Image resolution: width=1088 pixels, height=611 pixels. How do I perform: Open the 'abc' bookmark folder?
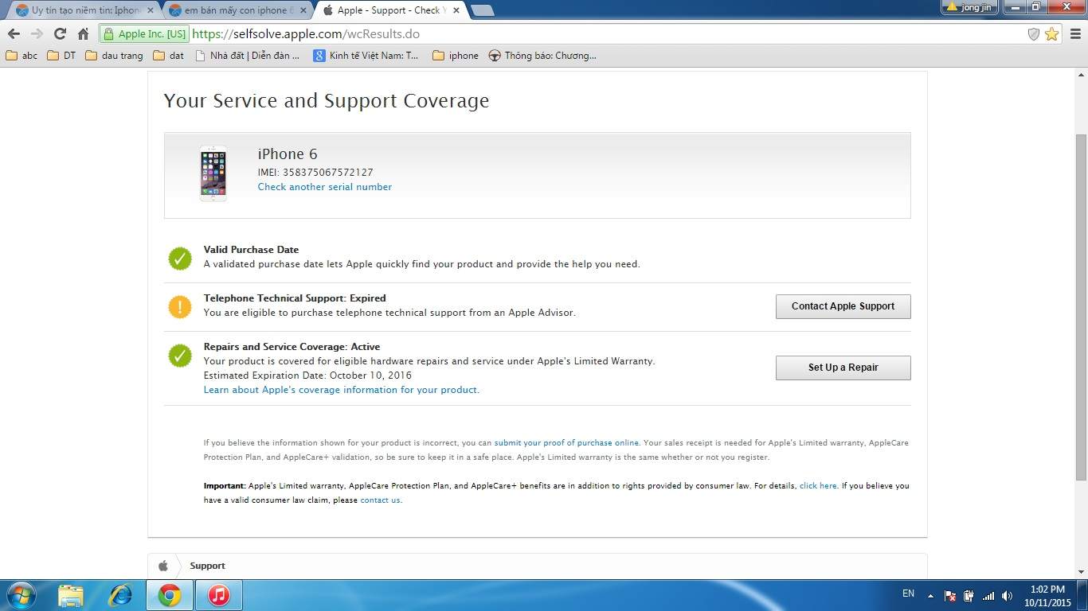click(22, 56)
